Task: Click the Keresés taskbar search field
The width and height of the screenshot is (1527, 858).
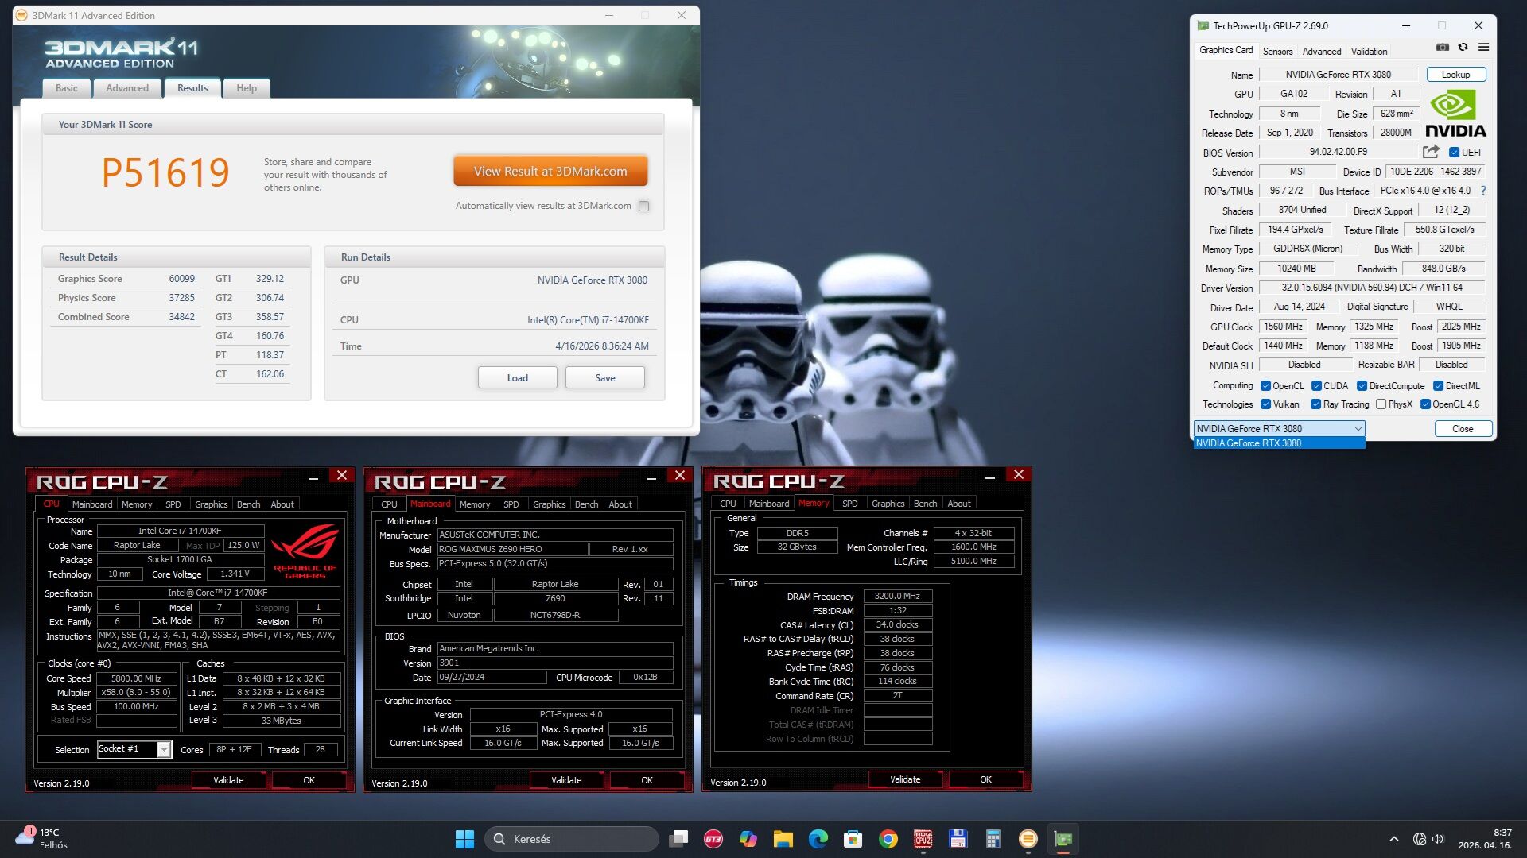Action: tap(573, 839)
